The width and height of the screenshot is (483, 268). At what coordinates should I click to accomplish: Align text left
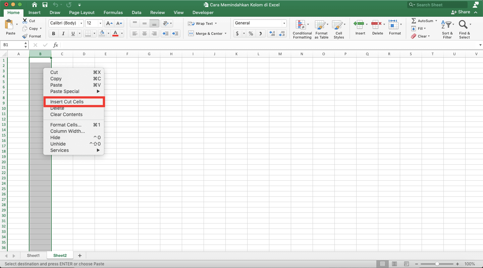pos(135,33)
